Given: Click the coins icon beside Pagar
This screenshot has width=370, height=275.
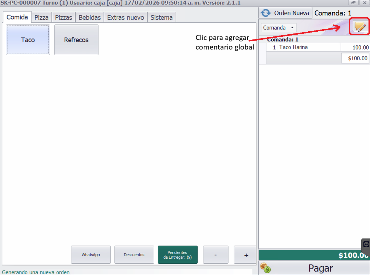Looking at the screenshot, I should click(265, 268).
